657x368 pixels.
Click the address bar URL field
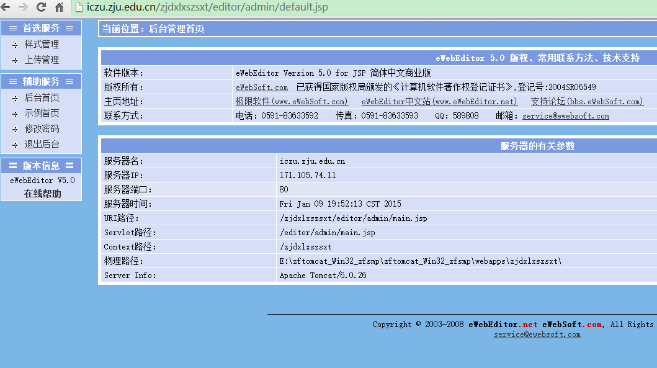(x=364, y=7)
